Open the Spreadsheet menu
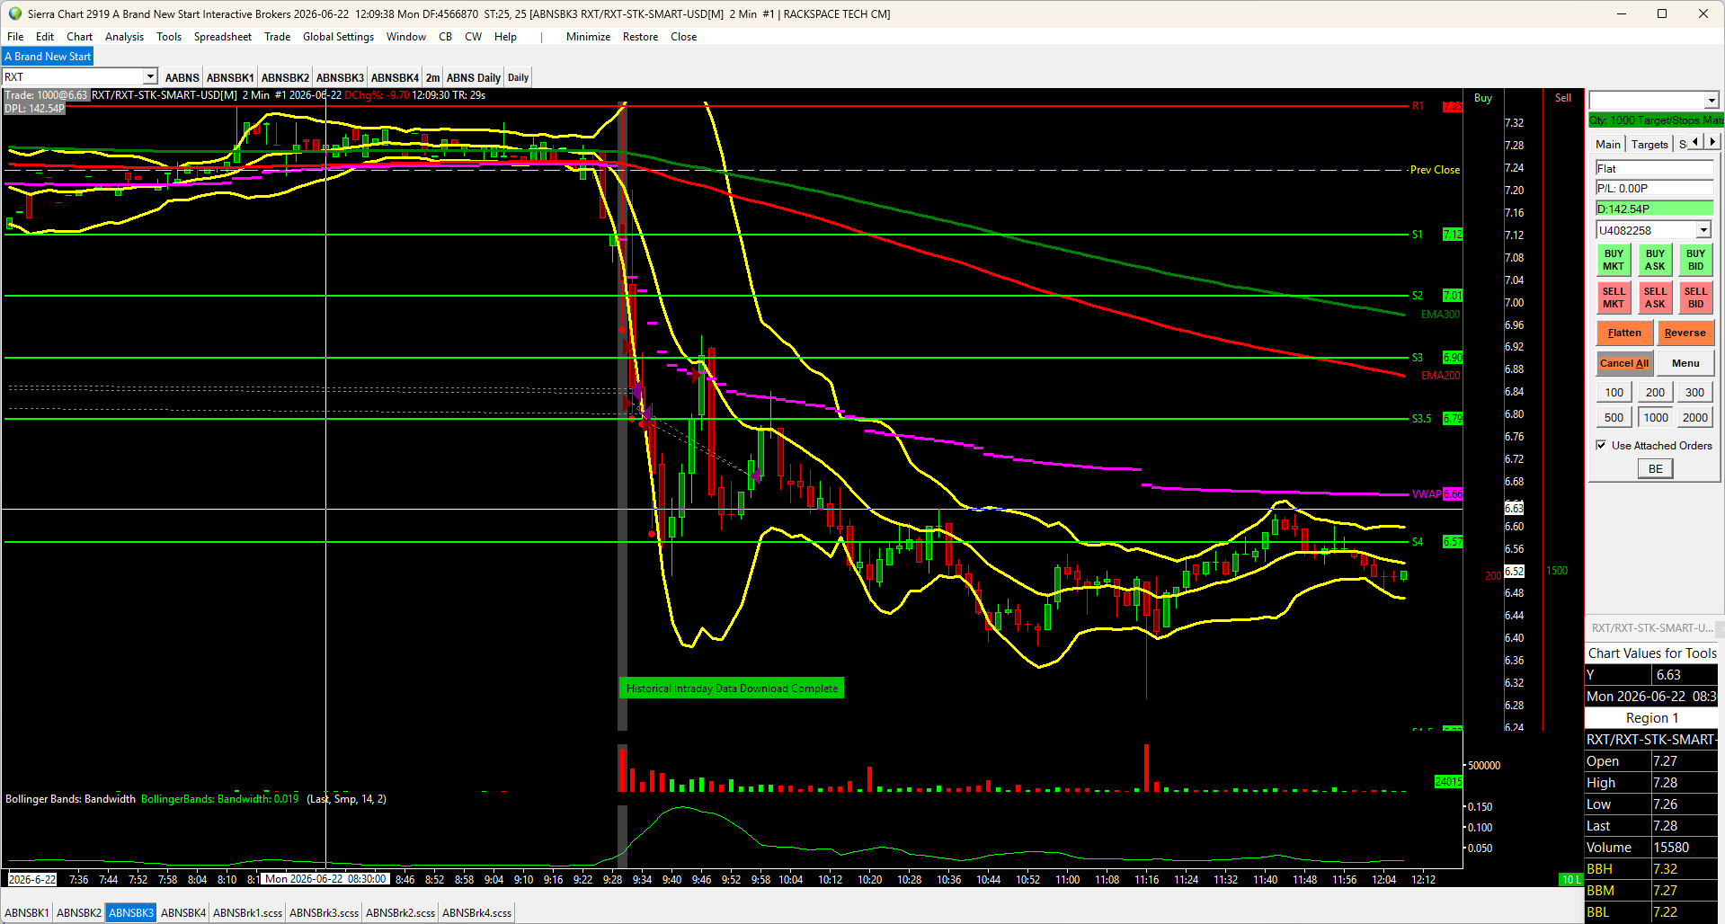Image resolution: width=1725 pixels, height=924 pixels. click(x=223, y=37)
